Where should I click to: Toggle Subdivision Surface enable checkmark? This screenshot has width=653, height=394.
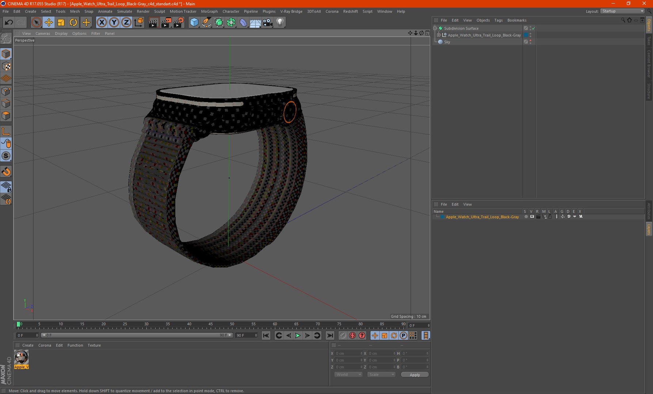534,28
